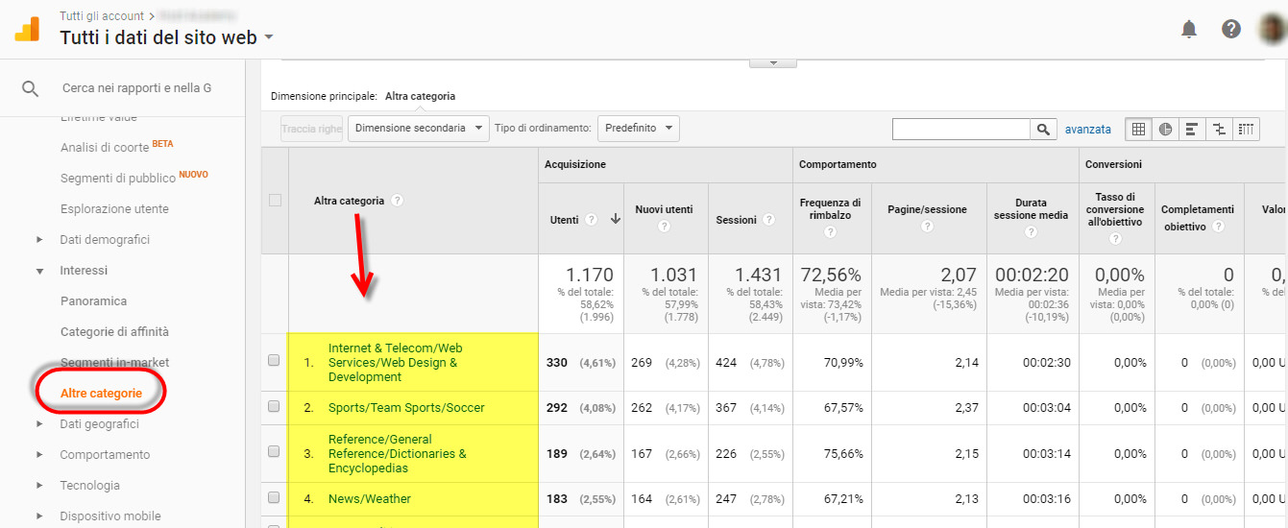Click help icon next to Sessioni
The width and height of the screenshot is (1288, 528).
(769, 220)
